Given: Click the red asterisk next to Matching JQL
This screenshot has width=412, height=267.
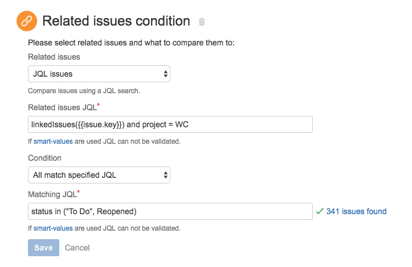Looking at the screenshot, I should 79,193.
